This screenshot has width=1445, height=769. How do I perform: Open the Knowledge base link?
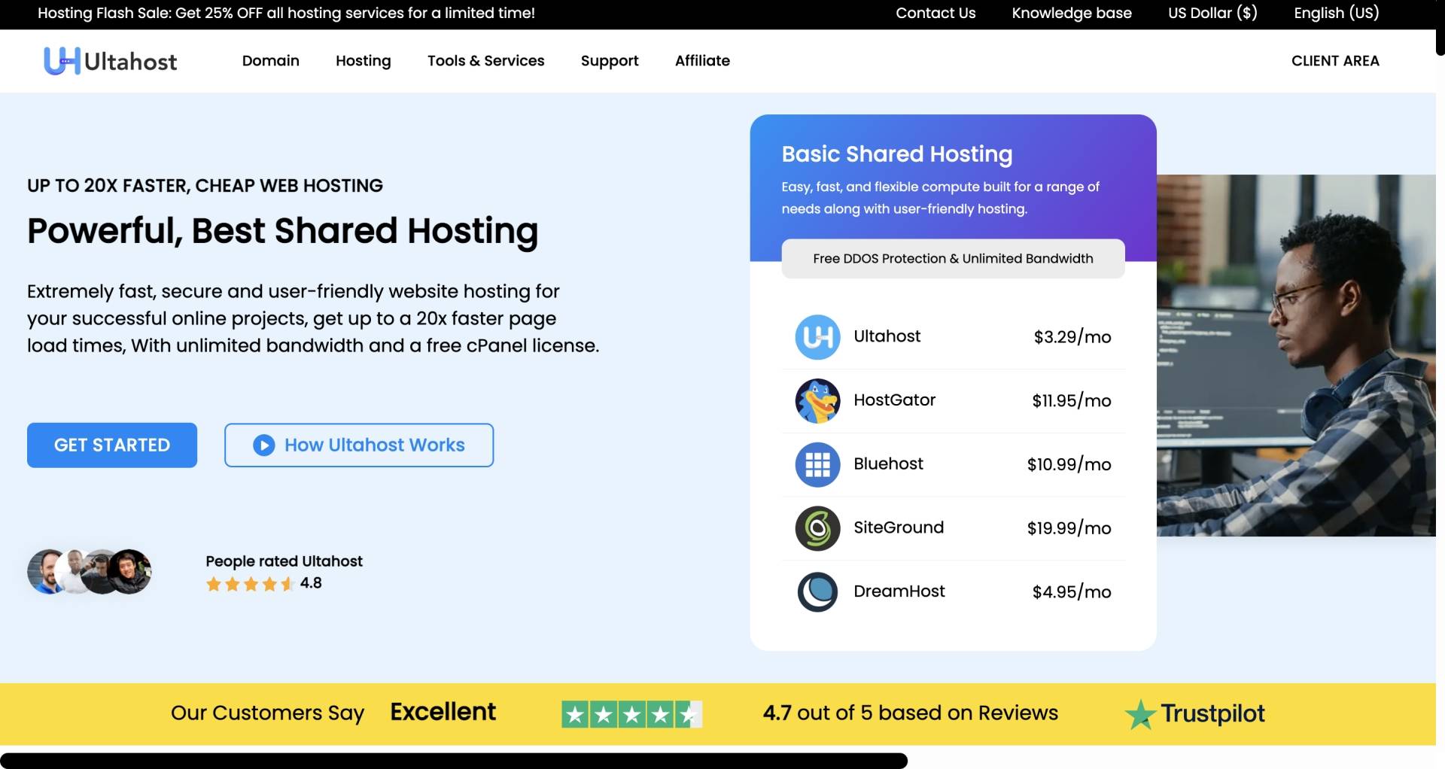pos(1072,13)
